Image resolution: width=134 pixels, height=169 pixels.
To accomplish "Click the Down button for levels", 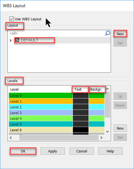I will (x=120, y=105).
